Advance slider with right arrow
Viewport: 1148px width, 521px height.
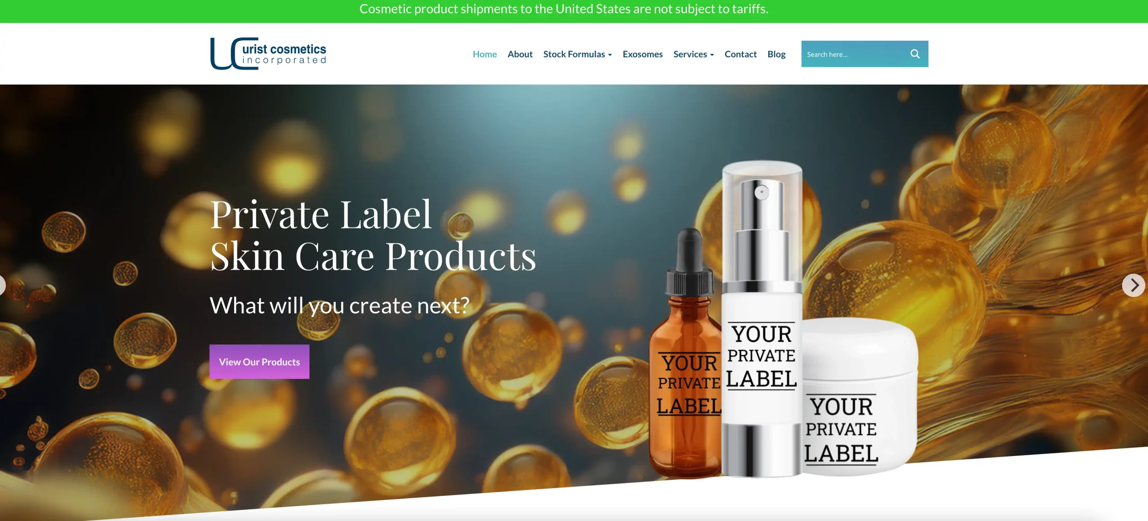pos(1134,285)
